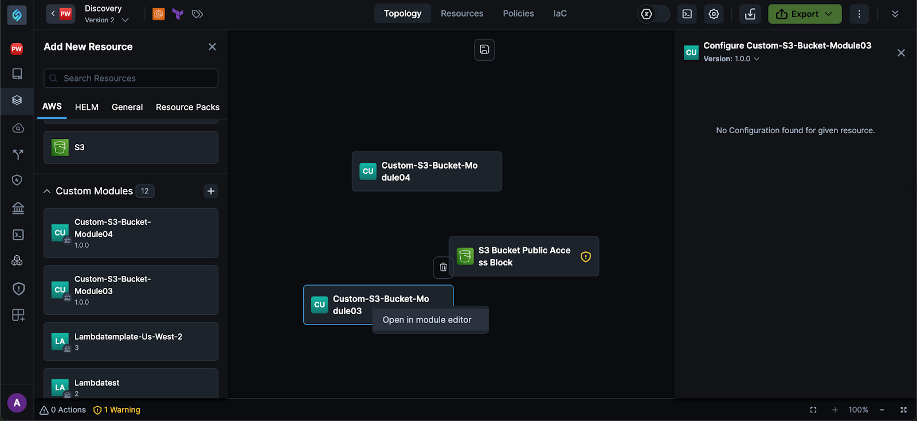Click the 100% zoom level
The image size is (917, 421).
[858, 410]
